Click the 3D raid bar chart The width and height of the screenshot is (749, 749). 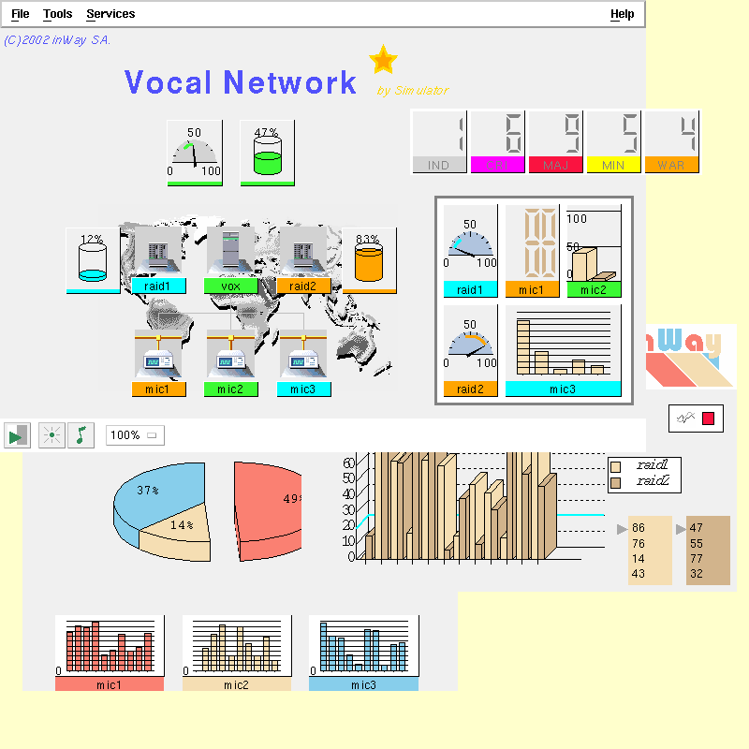pos(473,507)
